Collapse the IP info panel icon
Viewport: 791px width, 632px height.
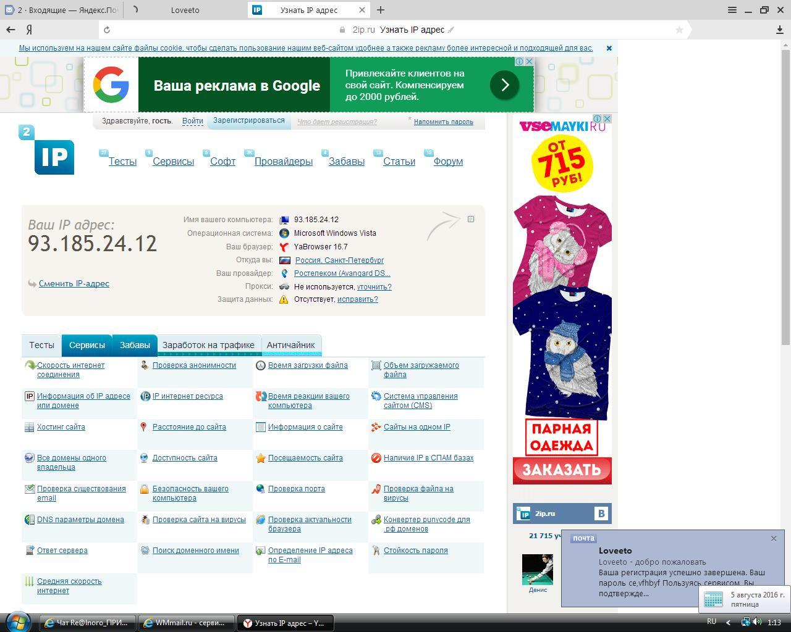click(471, 219)
